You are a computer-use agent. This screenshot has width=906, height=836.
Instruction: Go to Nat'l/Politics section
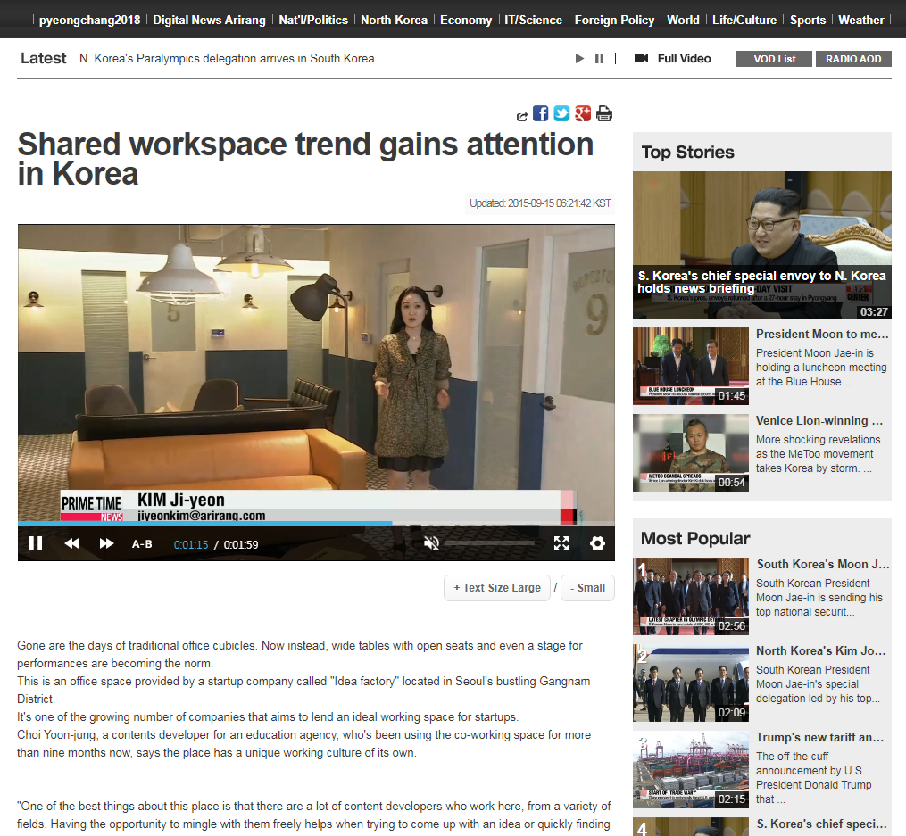coord(313,21)
